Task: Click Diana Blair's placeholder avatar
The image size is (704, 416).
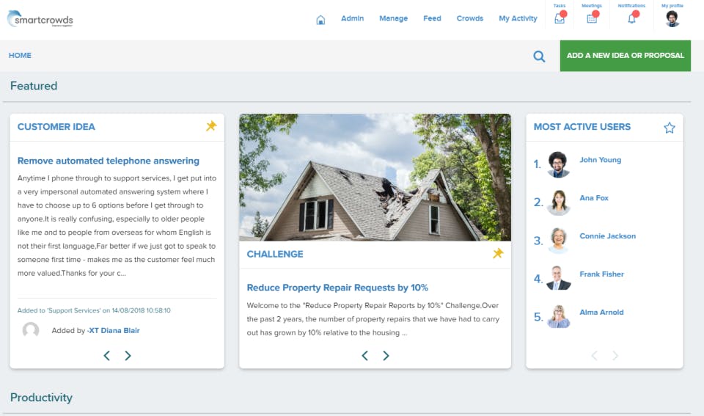Action: (31, 330)
